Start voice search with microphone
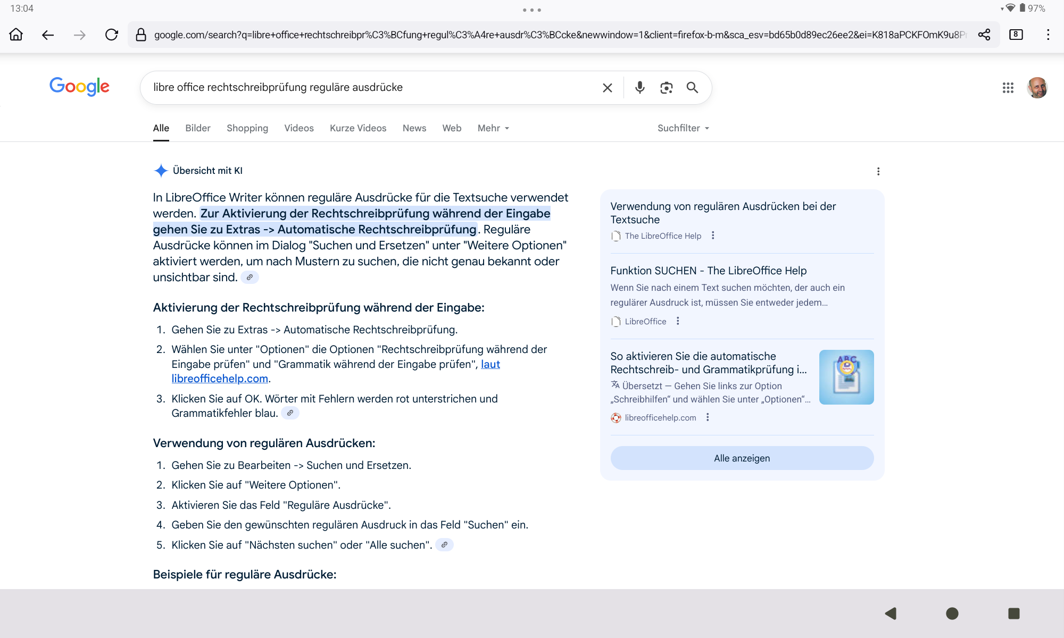1064x638 pixels. coord(640,88)
